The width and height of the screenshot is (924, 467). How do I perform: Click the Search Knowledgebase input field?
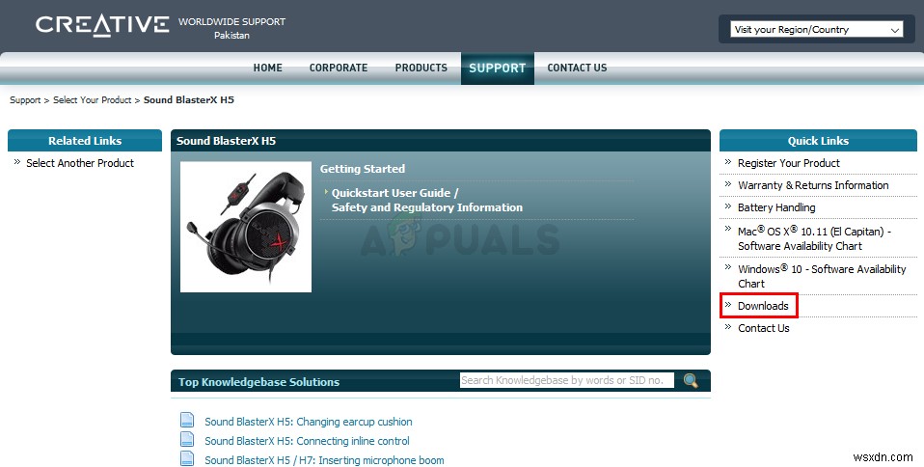point(566,380)
